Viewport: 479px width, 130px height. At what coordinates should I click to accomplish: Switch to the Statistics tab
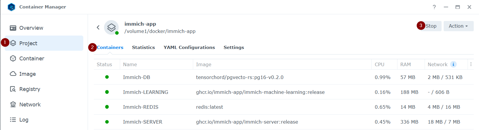[143, 47]
